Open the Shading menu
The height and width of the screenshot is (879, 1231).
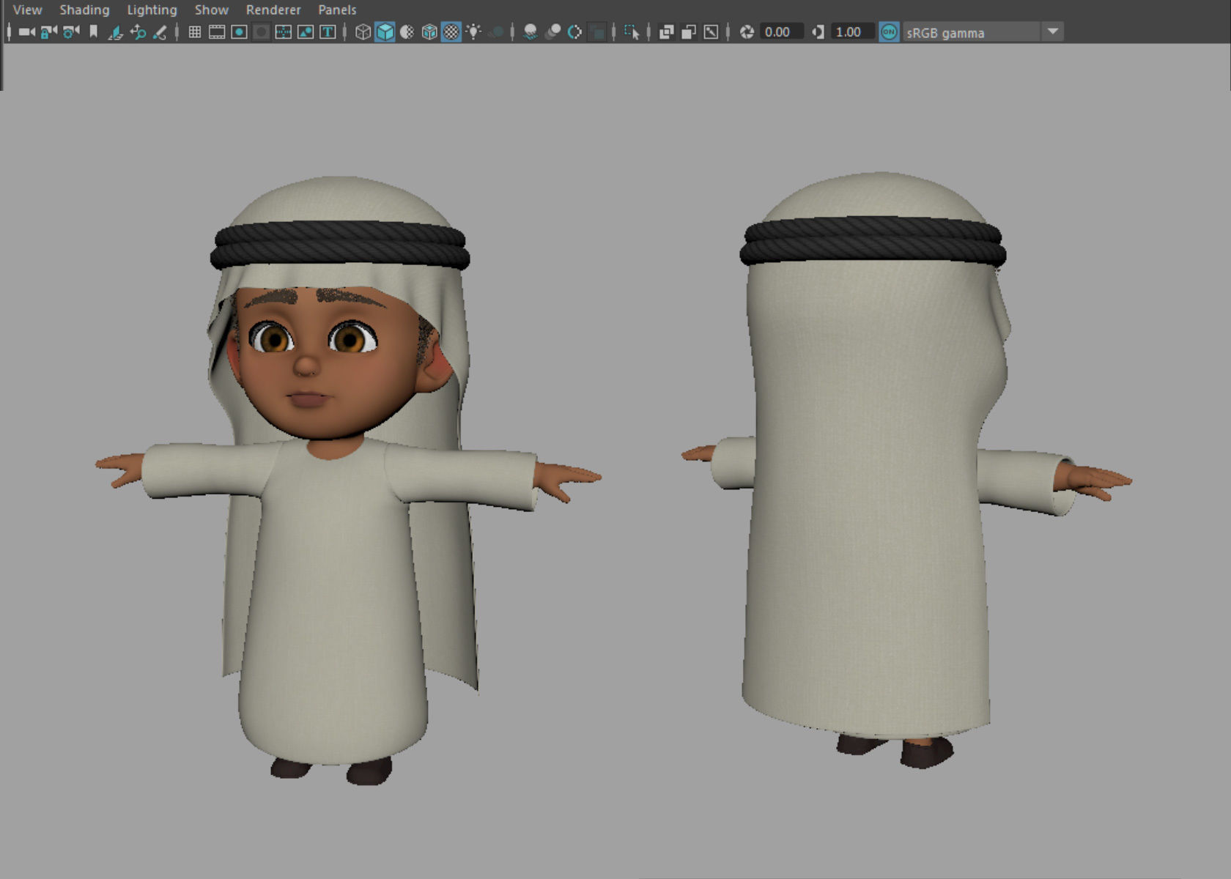84,10
